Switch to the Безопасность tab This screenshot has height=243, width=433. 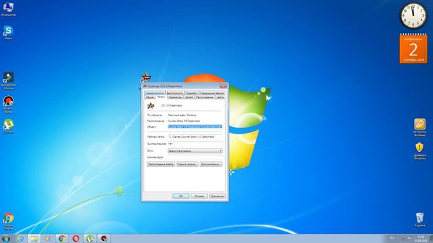pyautogui.click(x=175, y=93)
